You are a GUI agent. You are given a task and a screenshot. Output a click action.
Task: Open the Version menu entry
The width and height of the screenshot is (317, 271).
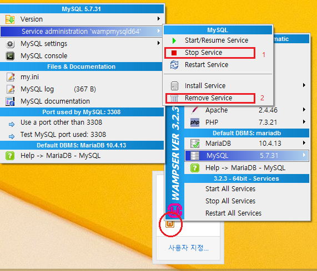[x=82, y=19]
